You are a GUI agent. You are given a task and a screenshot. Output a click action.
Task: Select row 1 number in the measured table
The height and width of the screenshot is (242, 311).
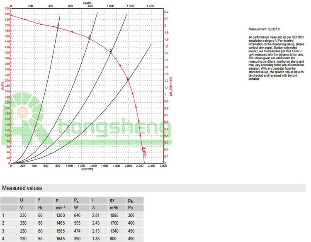click(3, 215)
